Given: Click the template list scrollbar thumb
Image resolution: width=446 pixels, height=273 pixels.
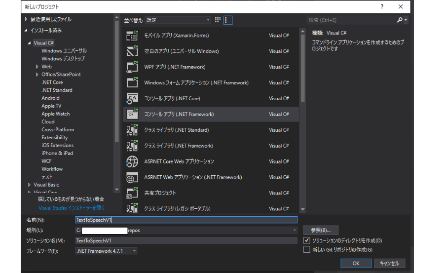Looking at the screenshot, I should tap(302, 68).
